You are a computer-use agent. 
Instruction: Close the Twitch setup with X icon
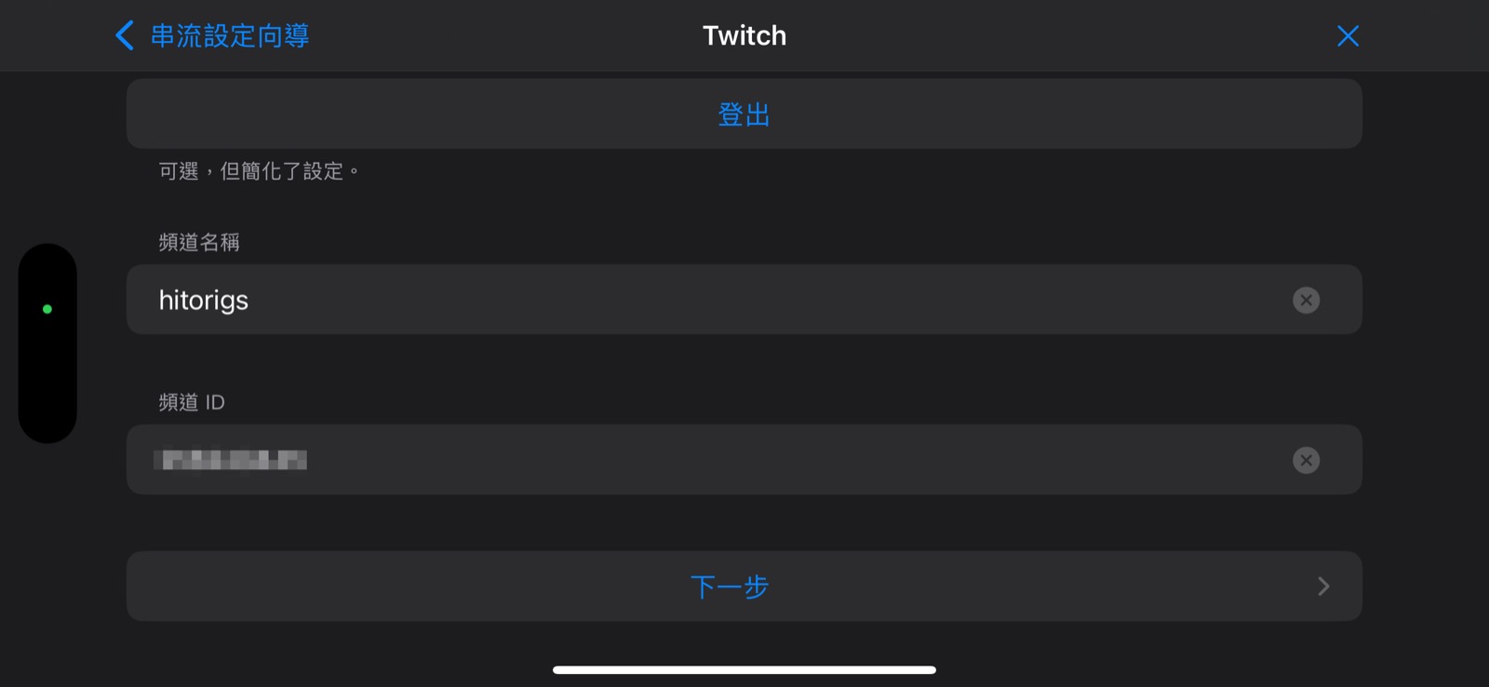point(1347,35)
